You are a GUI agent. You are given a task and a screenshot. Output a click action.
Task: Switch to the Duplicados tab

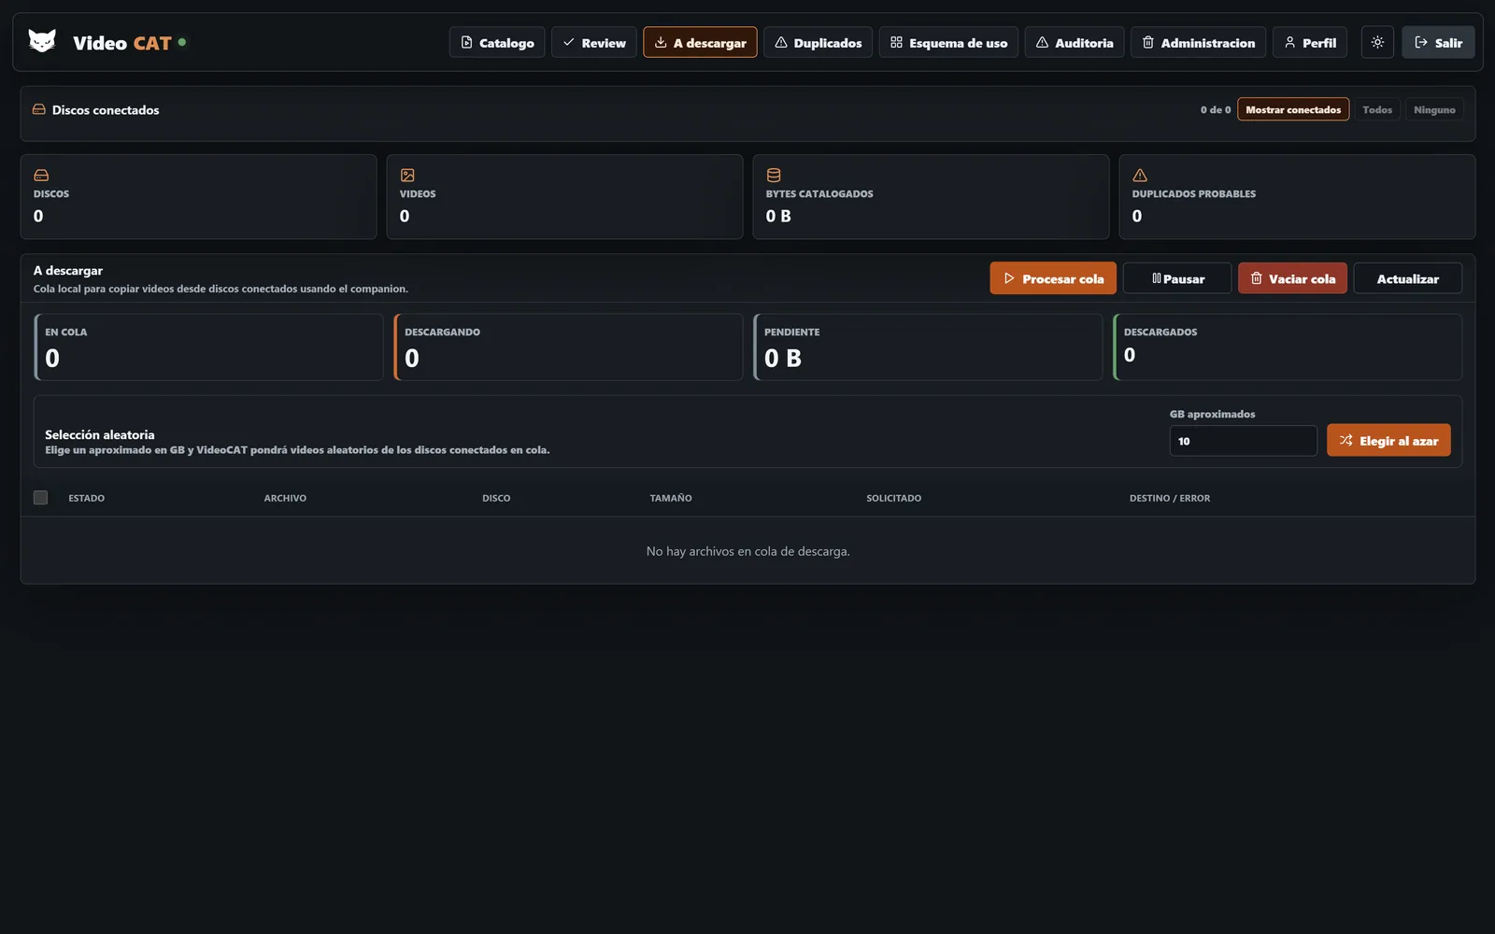click(819, 42)
